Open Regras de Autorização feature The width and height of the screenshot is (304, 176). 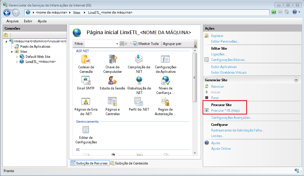[165, 106]
